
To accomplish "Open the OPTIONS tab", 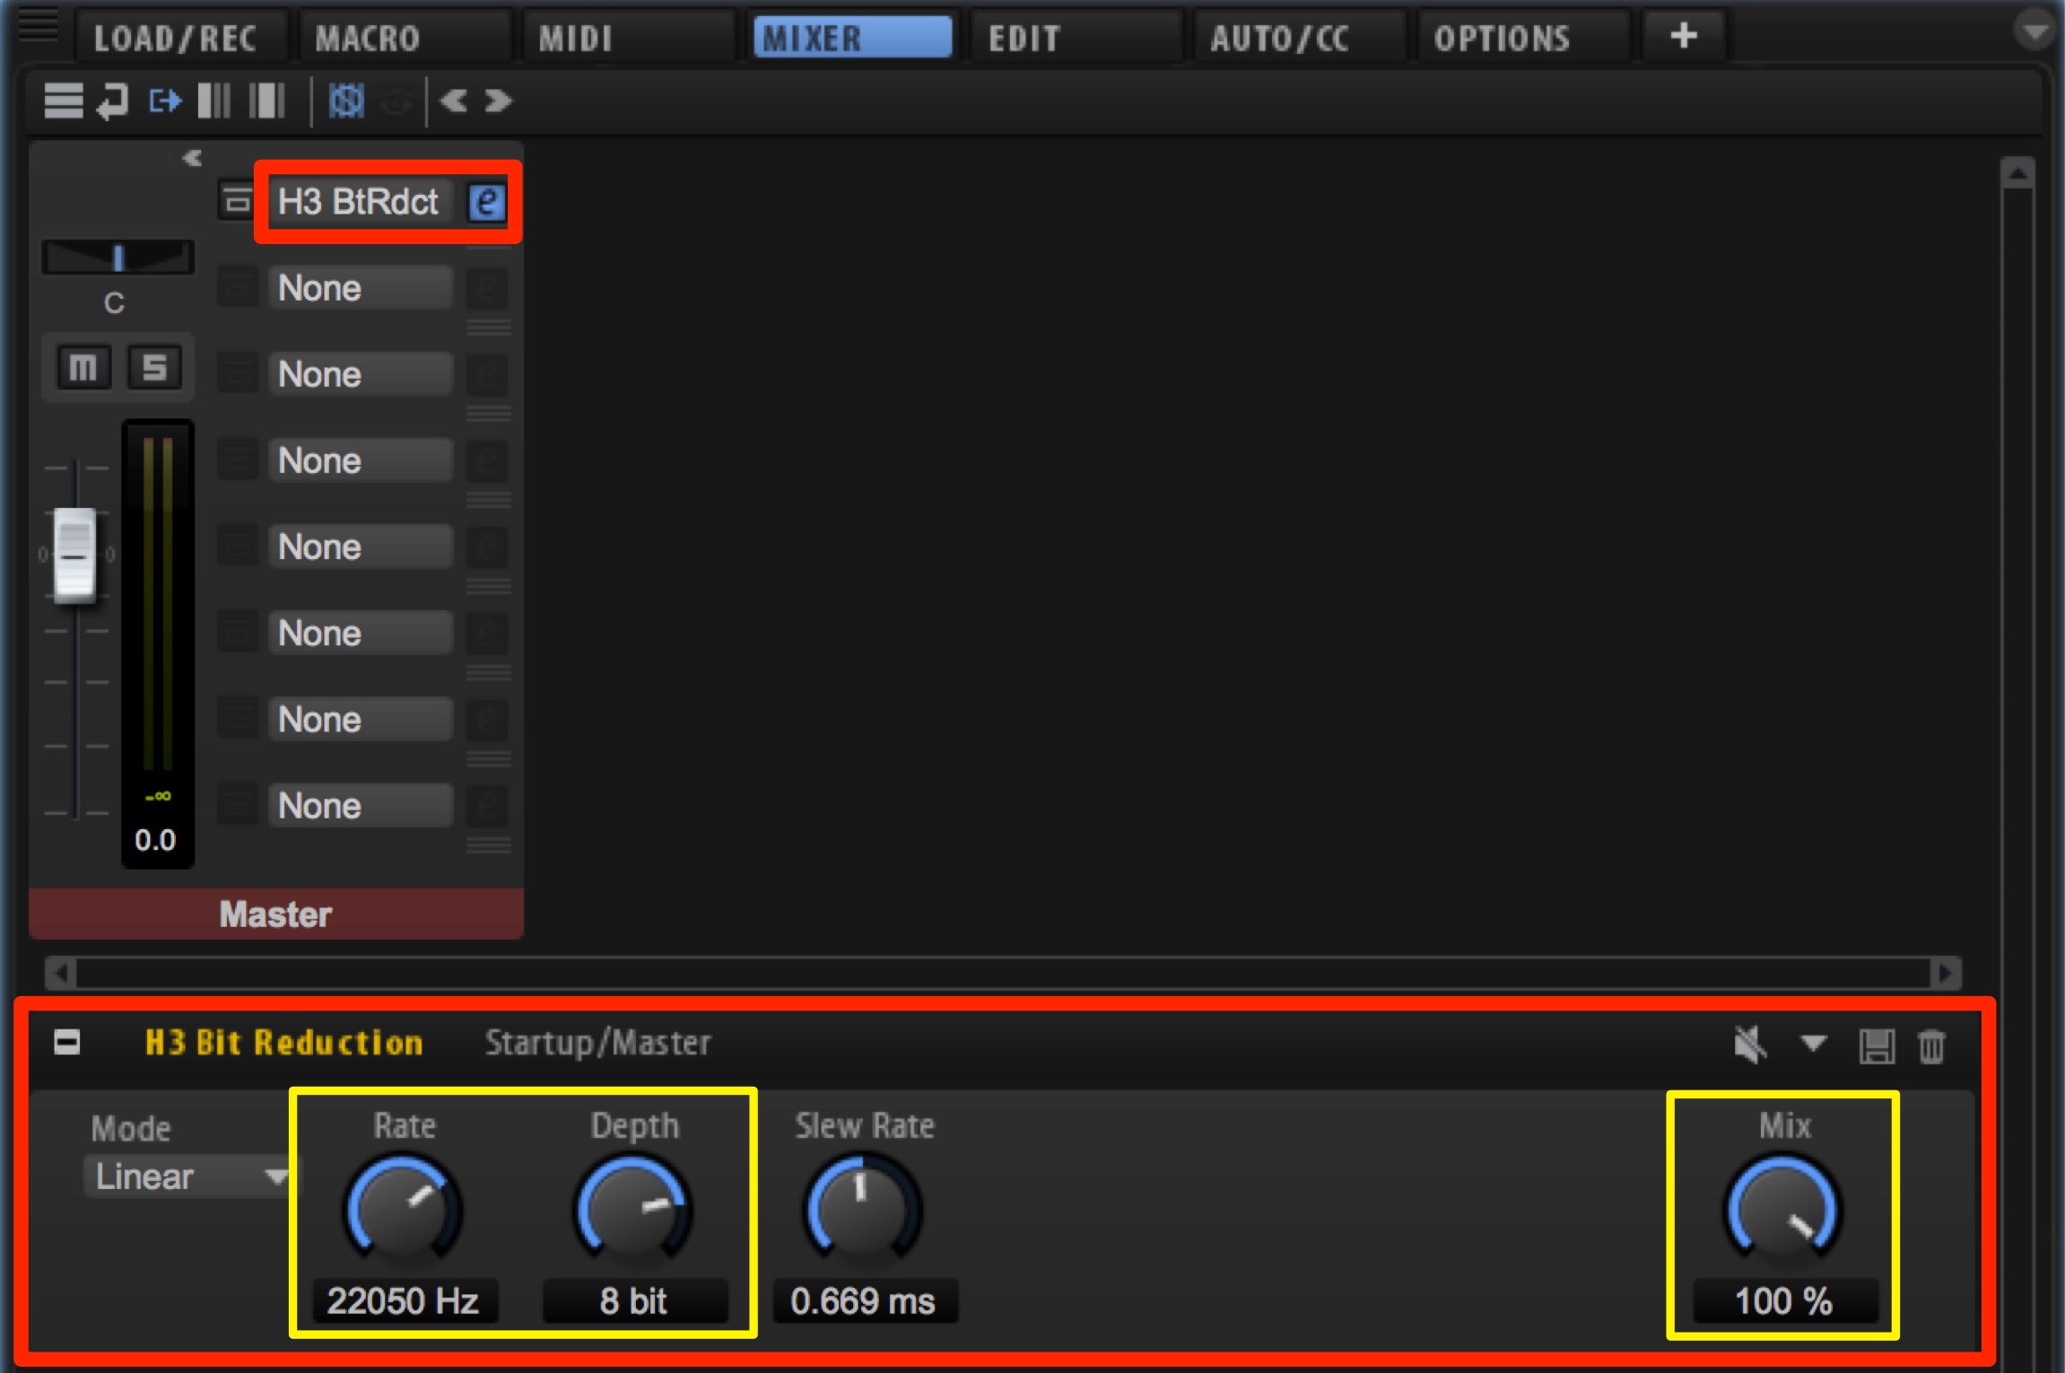I will tap(1522, 38).
